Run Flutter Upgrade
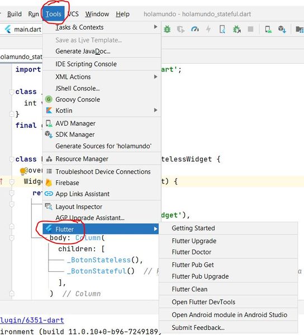Image resolution: width=304 pixels, height=335 pixels. 229,241
